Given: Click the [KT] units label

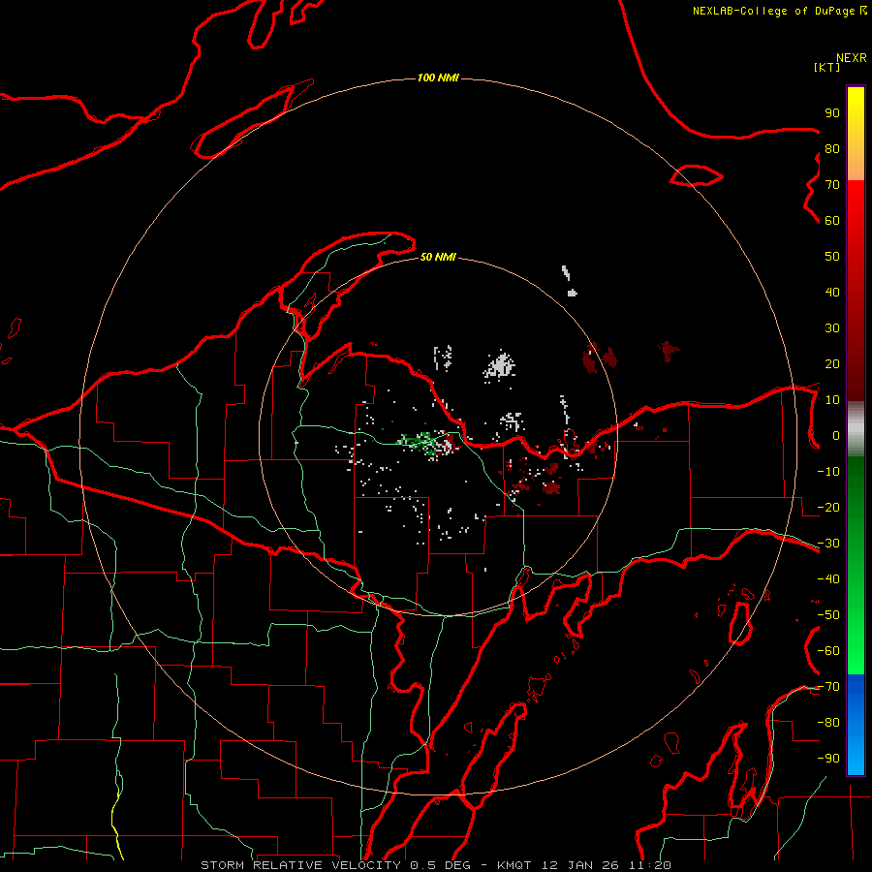Looking at the screenshot, I should click(827, 67).
